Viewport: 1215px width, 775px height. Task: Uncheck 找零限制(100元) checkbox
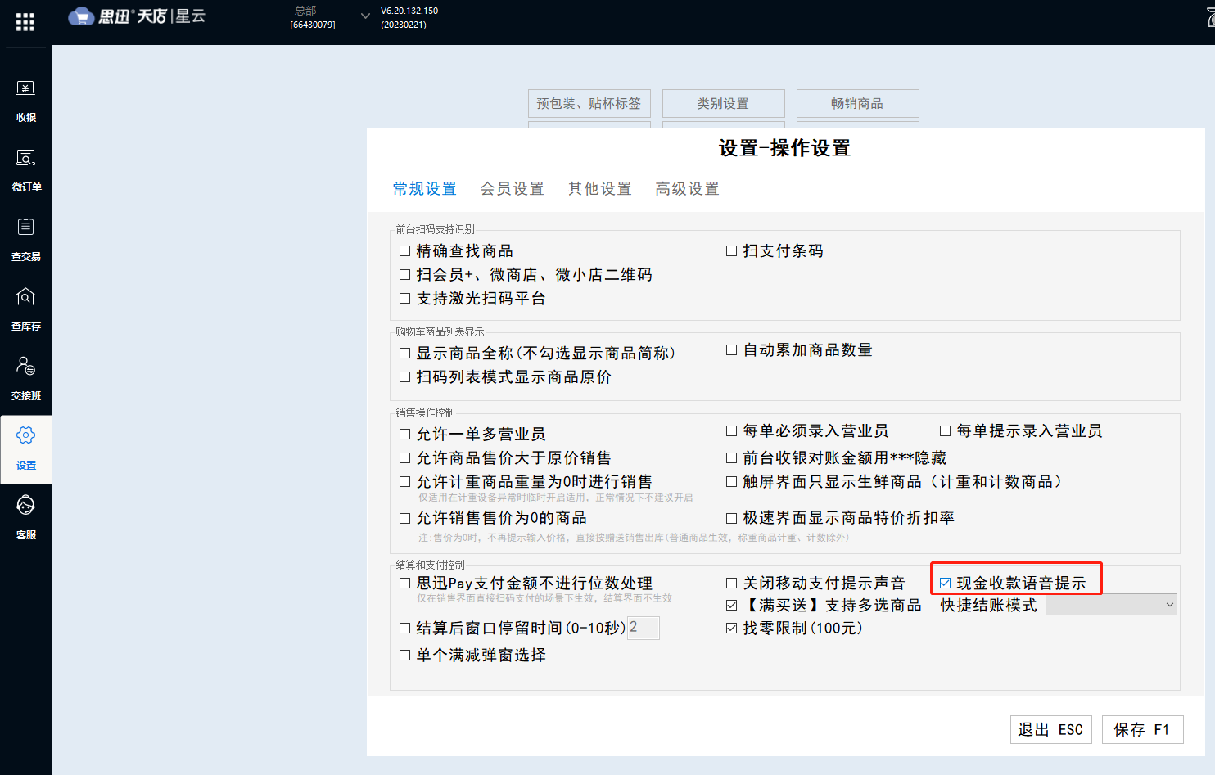pos(731,629)
